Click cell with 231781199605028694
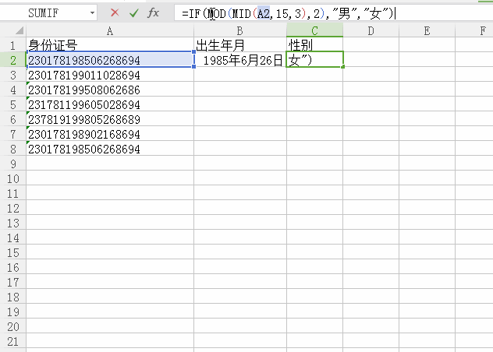Image resolution: width=493 pixels, height=352 pixels. point(110,104)
